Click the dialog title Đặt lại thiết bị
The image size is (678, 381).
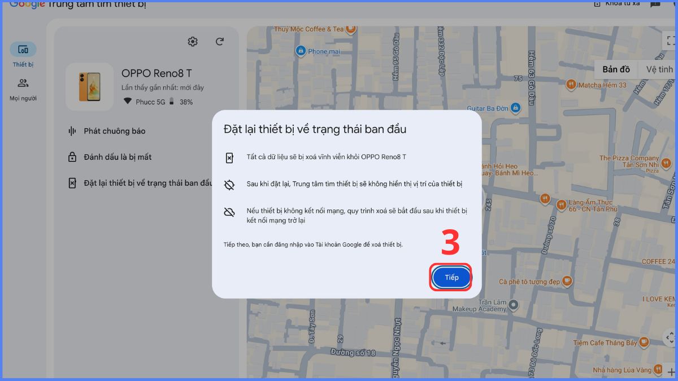pos(315,129)
